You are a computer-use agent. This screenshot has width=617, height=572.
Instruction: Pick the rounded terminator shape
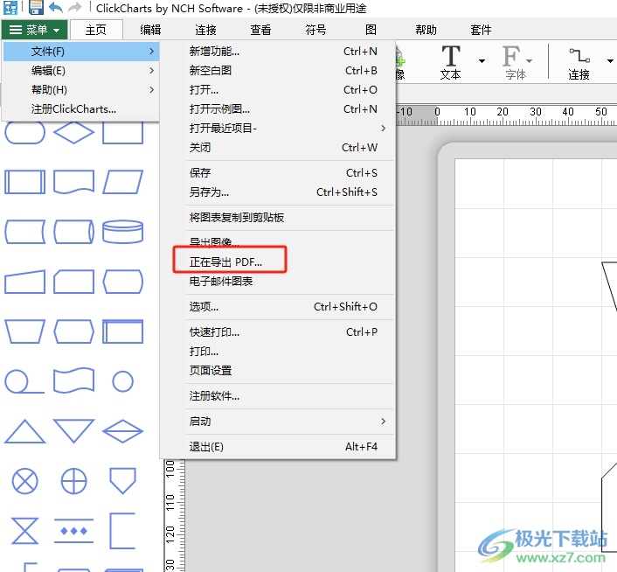[x=24, y=133]
